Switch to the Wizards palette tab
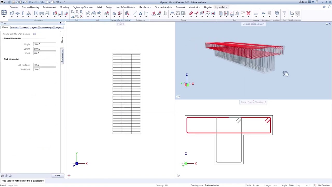The height and width of the screenshot is (187, 332). [x=15, y=28]
